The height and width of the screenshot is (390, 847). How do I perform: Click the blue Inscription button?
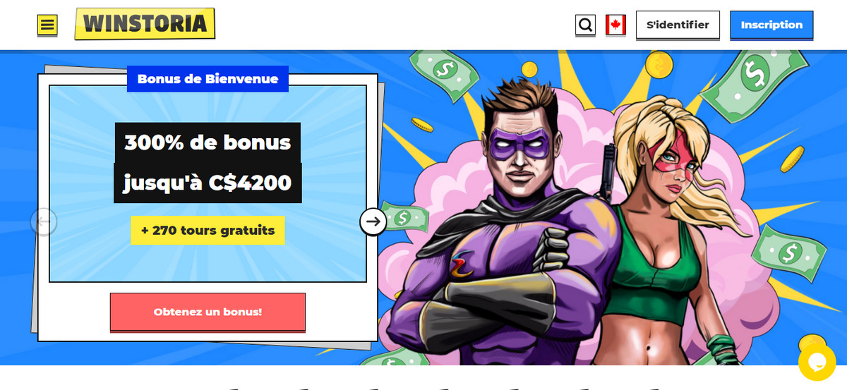(x=771, y=25)
